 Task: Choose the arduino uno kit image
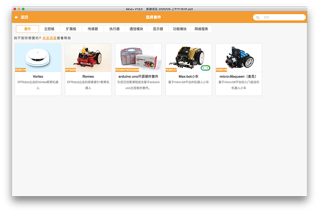(x=138, y=58)
